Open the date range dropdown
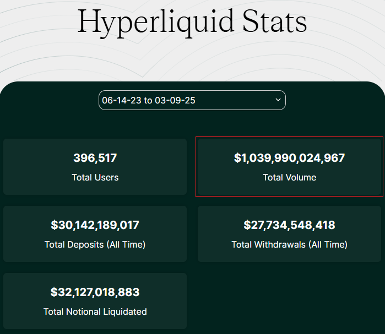 (x=192, y=100)
